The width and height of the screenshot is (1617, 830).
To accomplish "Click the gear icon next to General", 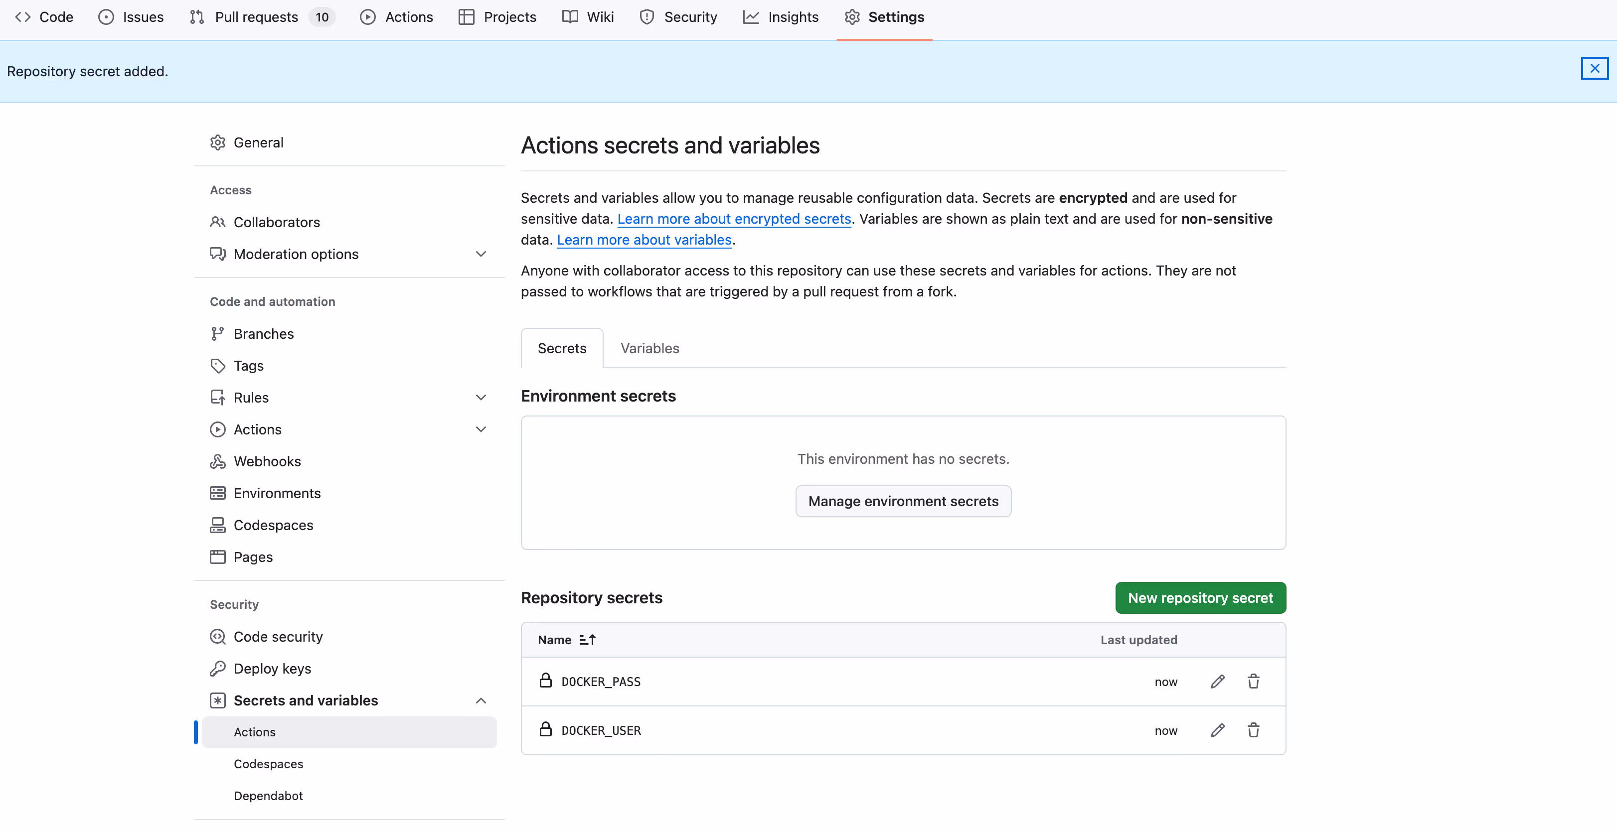I will pyautogui.click(x=217, y=142).
